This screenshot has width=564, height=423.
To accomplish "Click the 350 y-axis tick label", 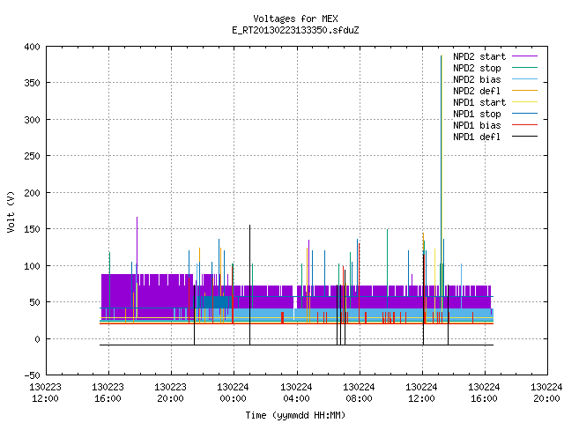I will [x=32, y=83].
